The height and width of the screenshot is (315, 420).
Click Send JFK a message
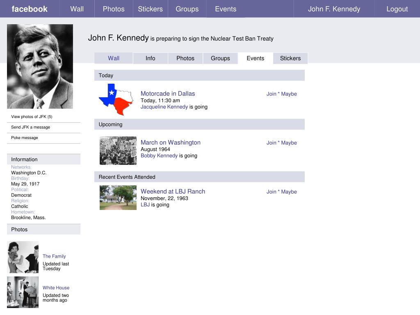tap(30, 127)
